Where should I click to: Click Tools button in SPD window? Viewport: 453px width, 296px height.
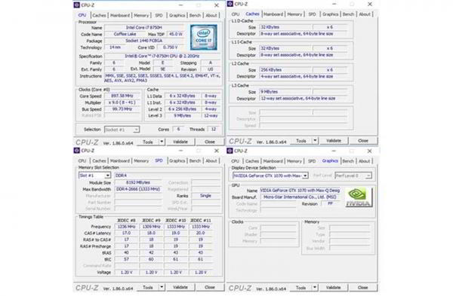[148, 287]
